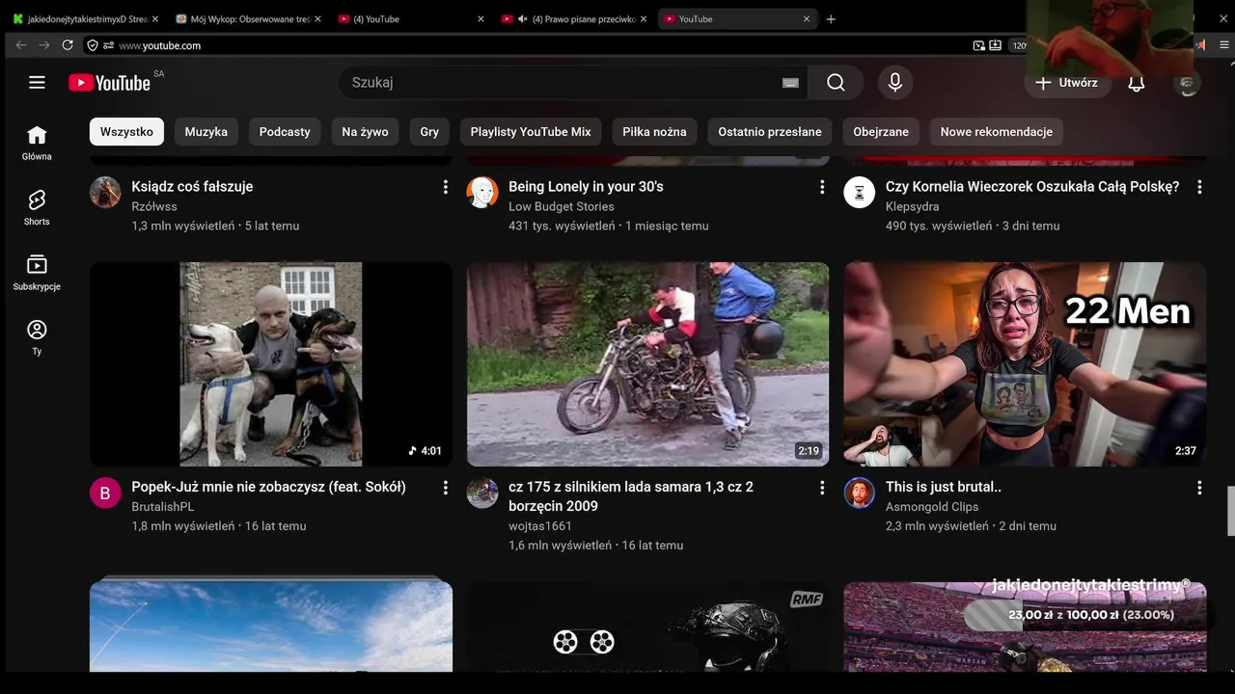The height and width of the screenshot is (694, 1235).
Task: Open wojtas1661 channel avatar
Action: 482,493
